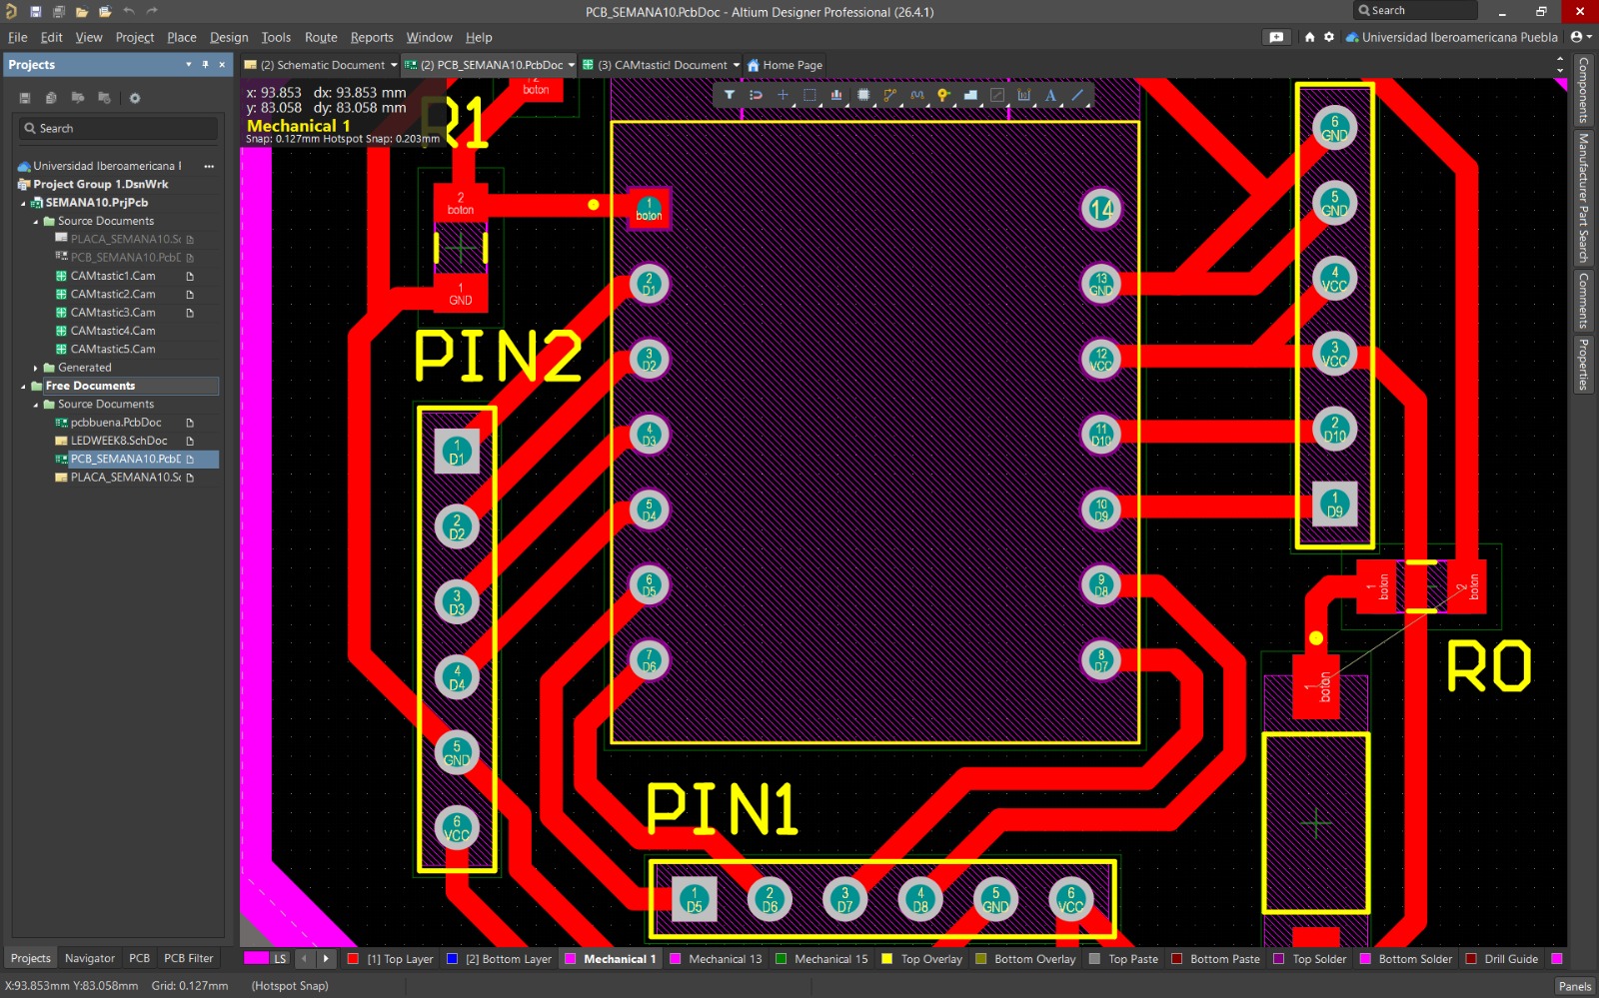This screenshot has width=1599, height=998.
Task: Click the Save All icon in the title bar
Action: point(58,12)
